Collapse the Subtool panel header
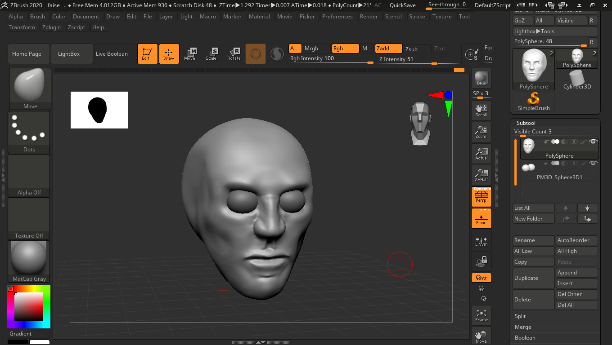612x345 pixels. [x=526, y=123]
